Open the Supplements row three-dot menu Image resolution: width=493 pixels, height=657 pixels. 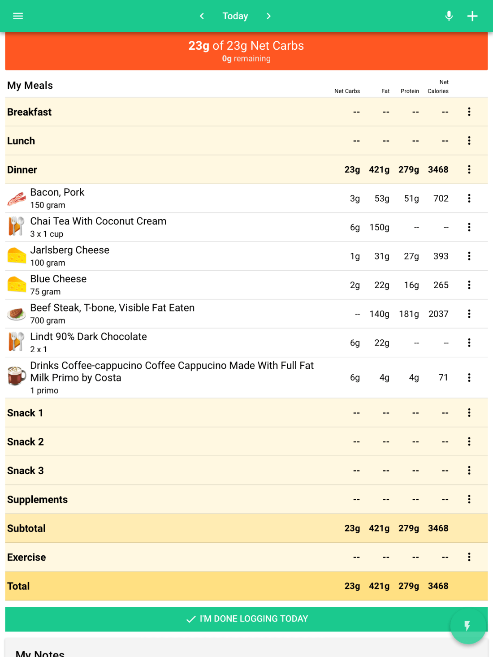(x=469, y=499)
